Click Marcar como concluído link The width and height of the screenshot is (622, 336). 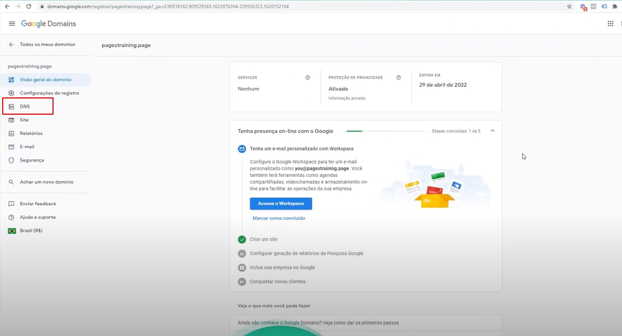pos(279,218)
